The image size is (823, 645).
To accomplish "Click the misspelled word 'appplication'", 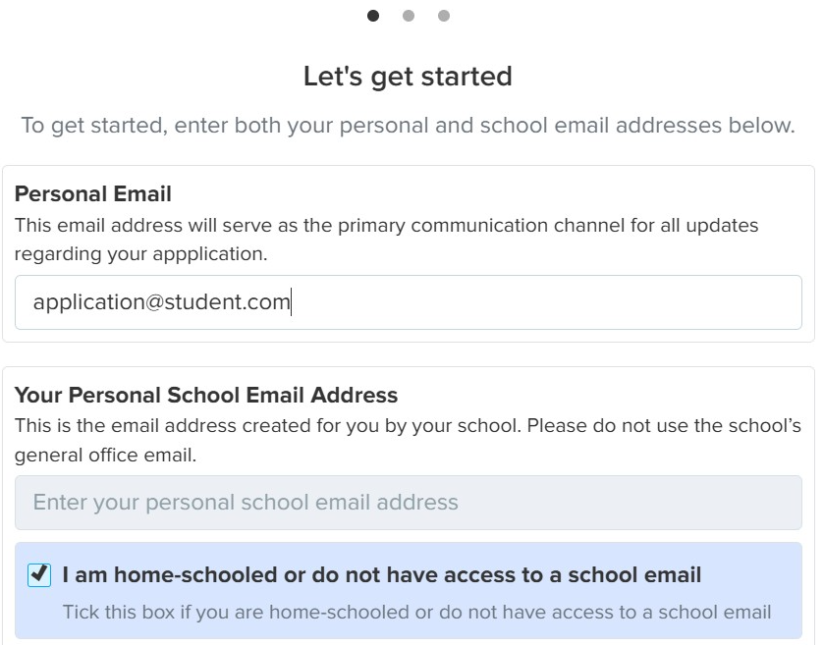I will click(x=209, y=254).
